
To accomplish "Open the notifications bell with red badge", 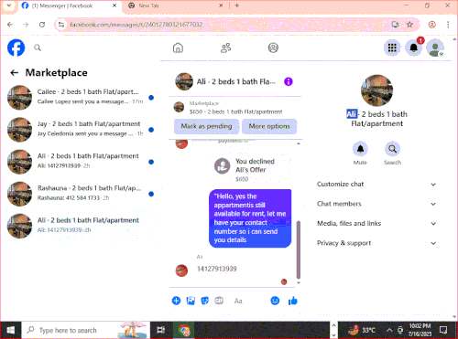I will pos(414,48).
